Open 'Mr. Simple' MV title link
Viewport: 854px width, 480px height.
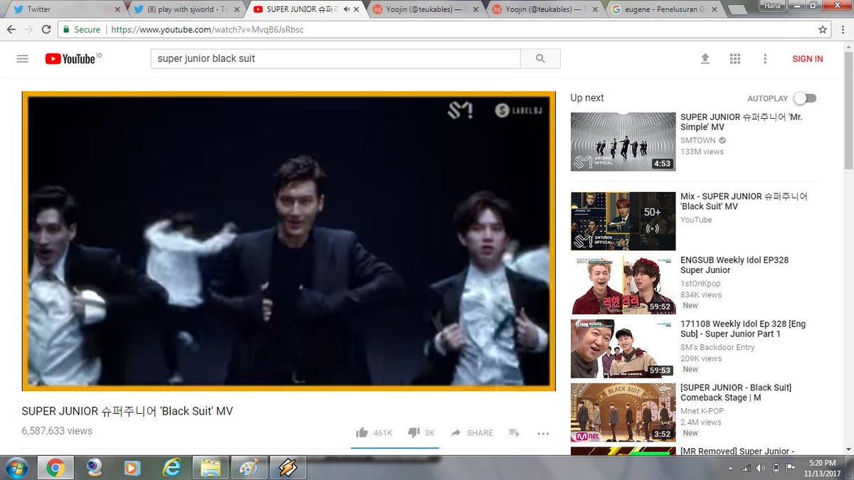pos(741,122)
